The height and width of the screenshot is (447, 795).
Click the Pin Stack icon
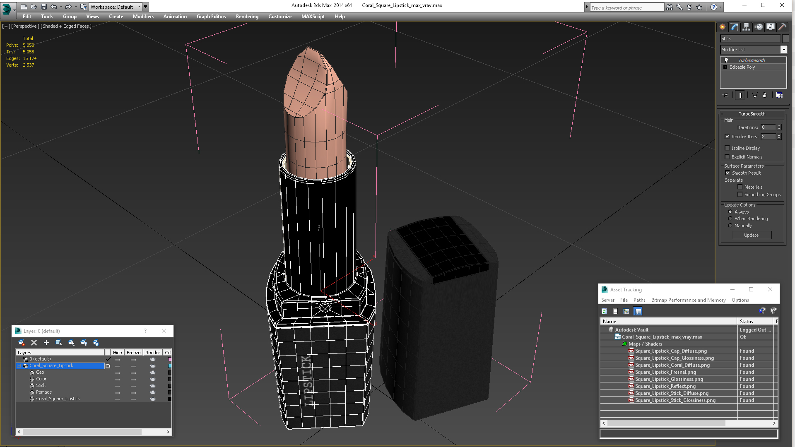(725, 95)
